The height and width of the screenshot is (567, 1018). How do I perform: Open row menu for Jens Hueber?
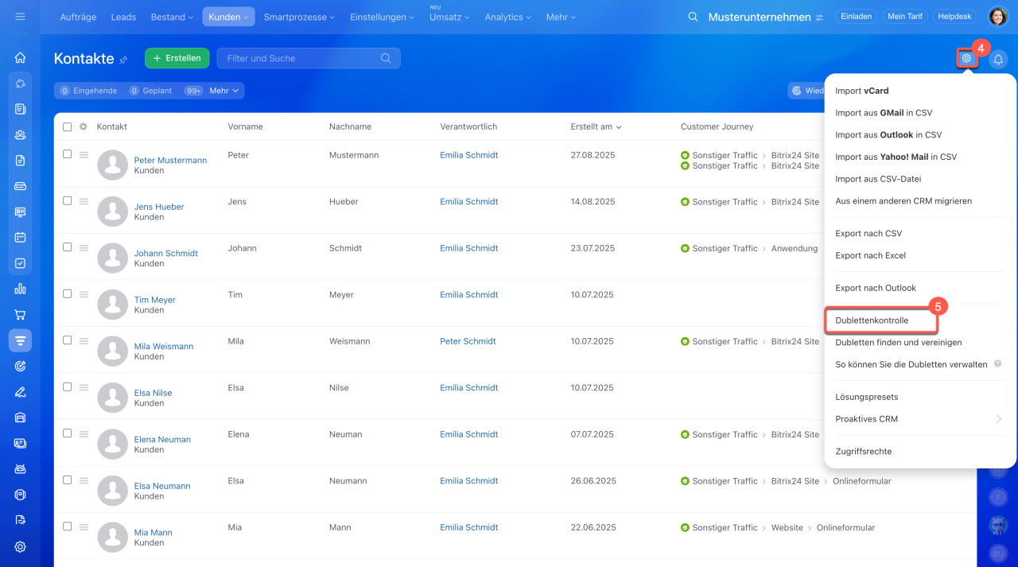click(84, 201)
